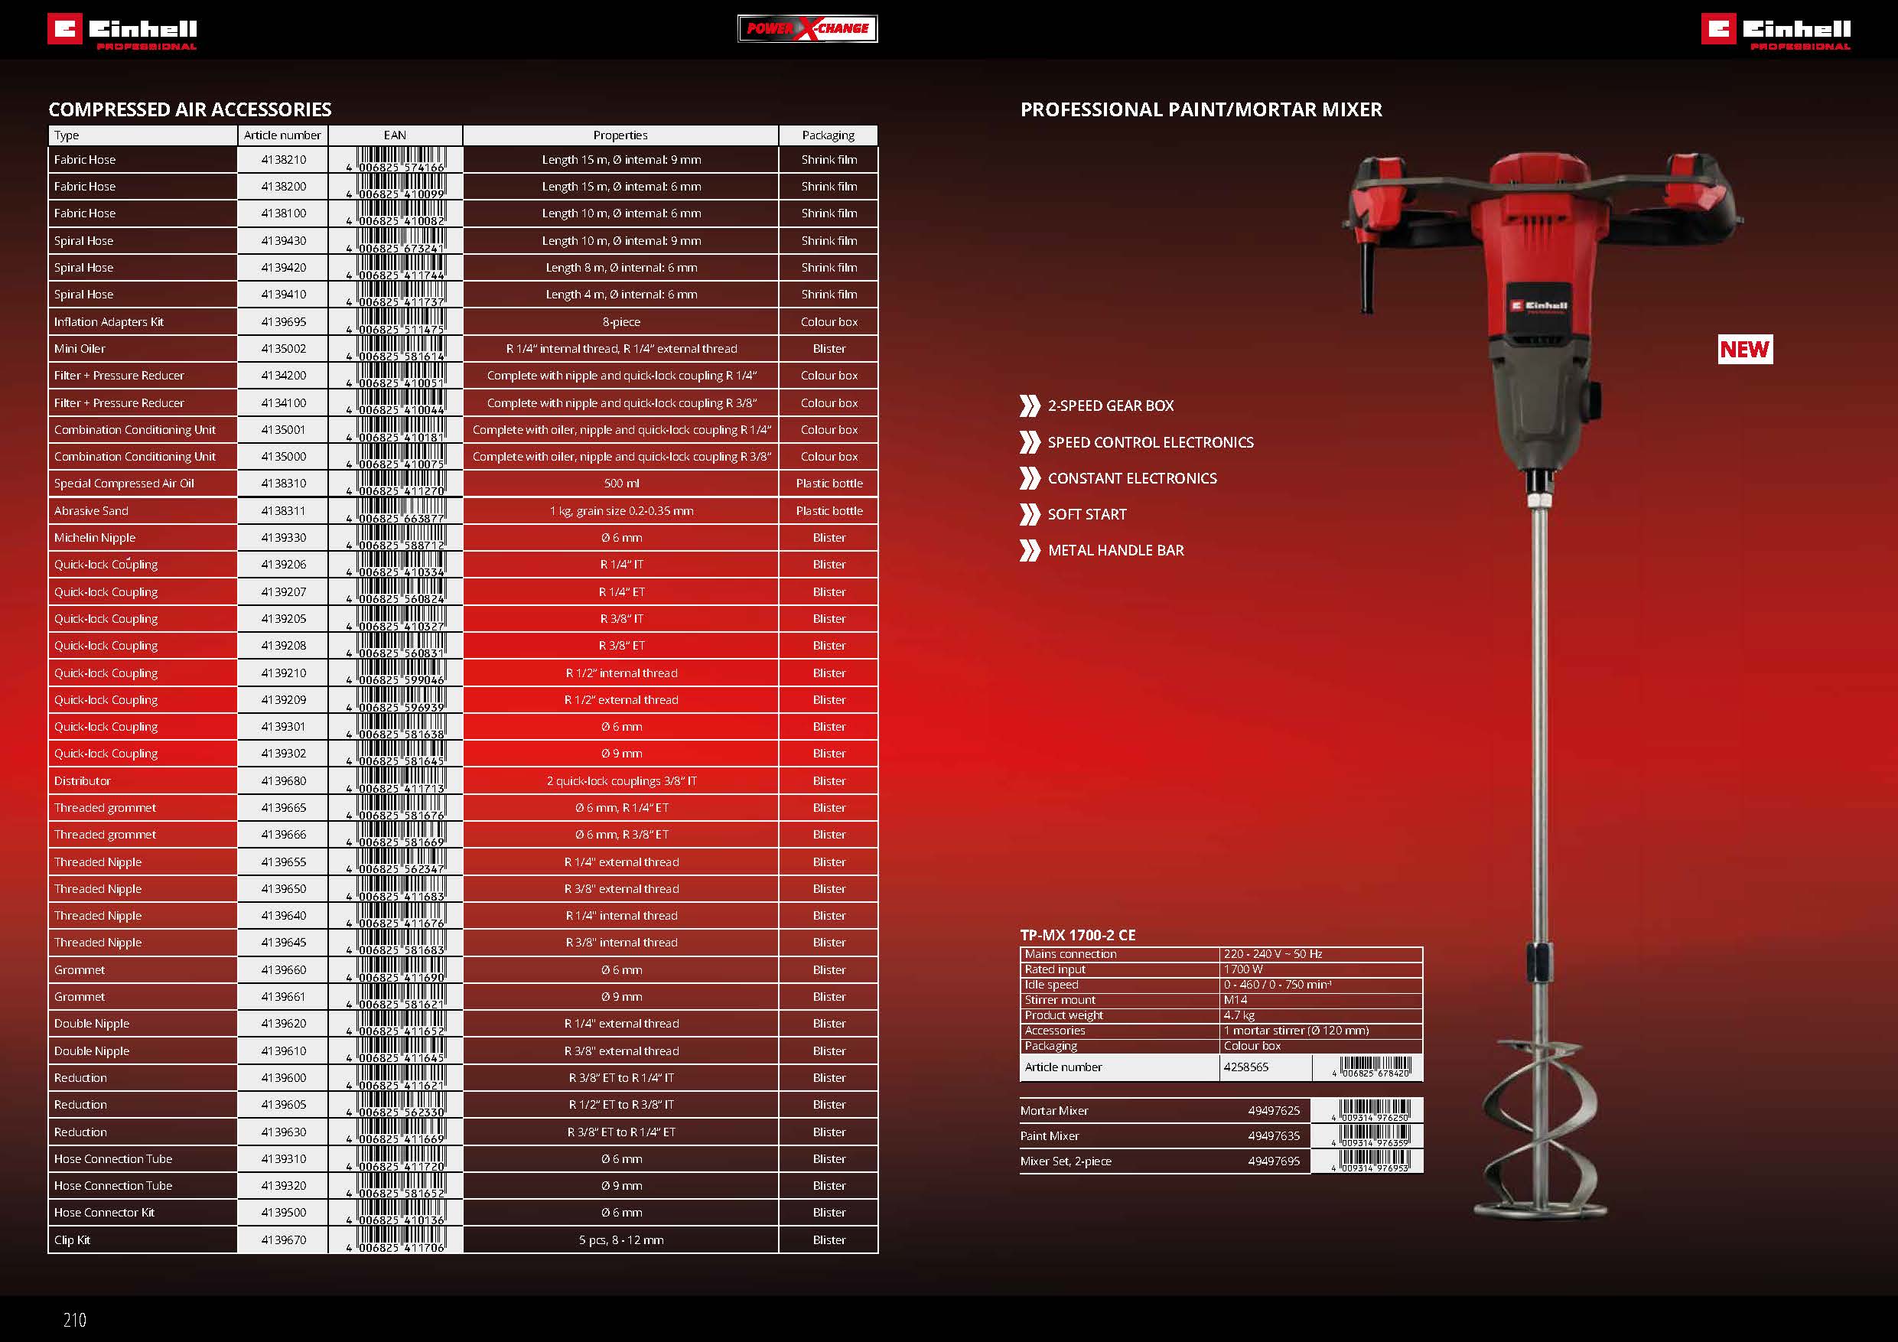The height and width of the screenshot is (1342, 1898).
Task: Click the TP-MX 1700-2 CE model title
Action: [x=1078, y=935]
